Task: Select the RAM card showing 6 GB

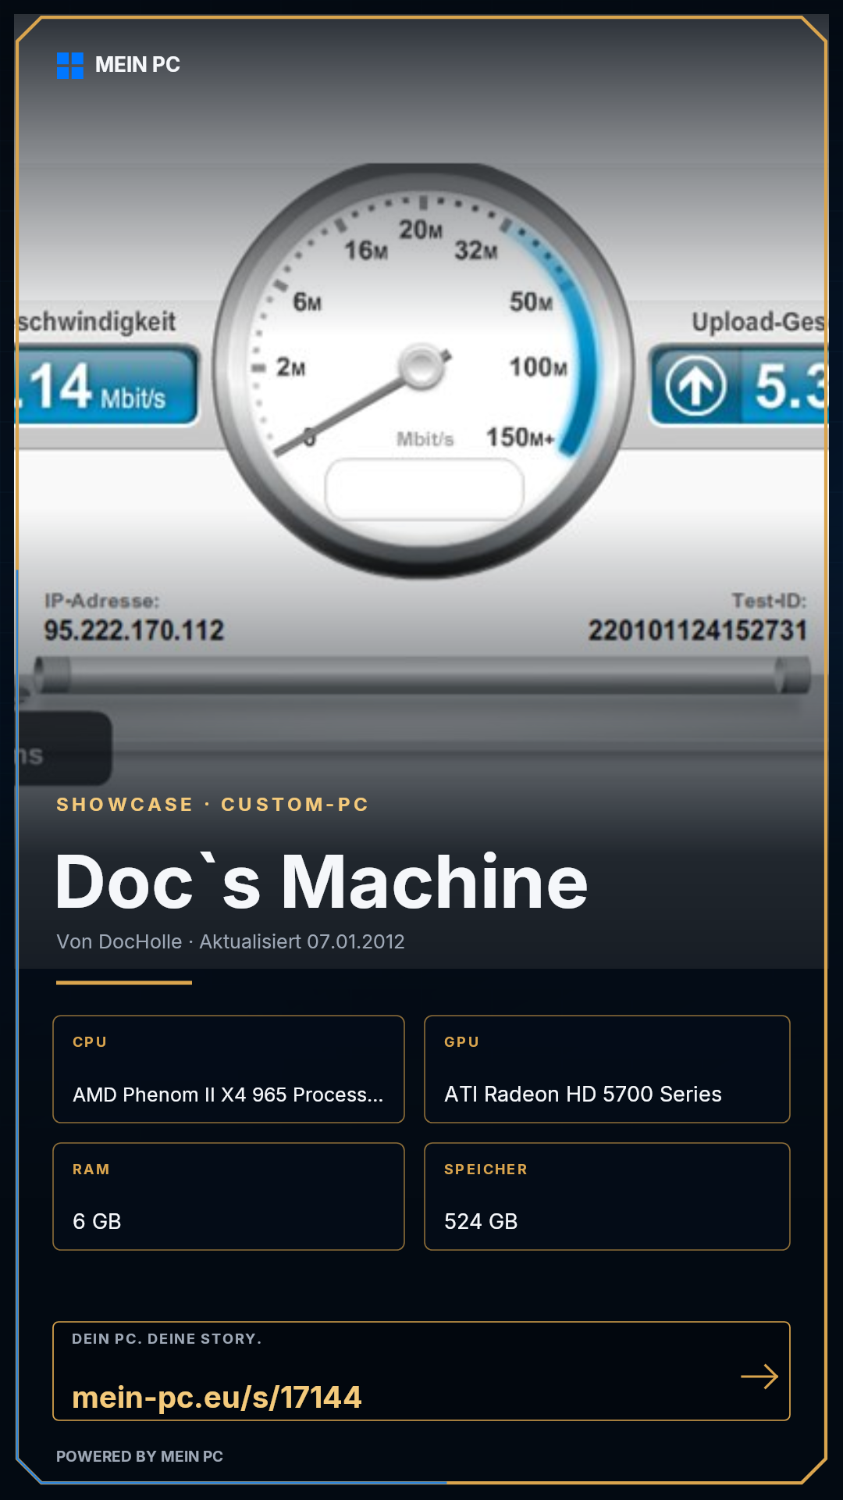Action: coord(229,1196)
